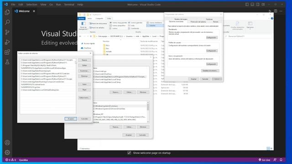Open the Customize Layout icon
Screen dimensions: 292x164
[x=263, y=5]
